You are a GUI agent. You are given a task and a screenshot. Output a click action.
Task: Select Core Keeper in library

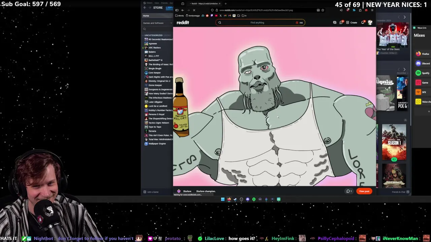tap(155, 73)
